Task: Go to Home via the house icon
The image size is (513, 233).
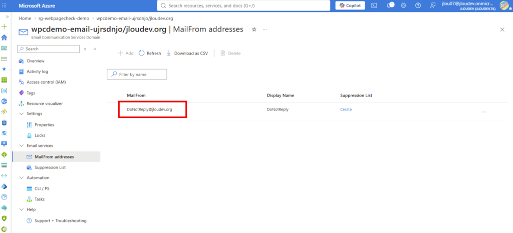Action: coord(4,37)
